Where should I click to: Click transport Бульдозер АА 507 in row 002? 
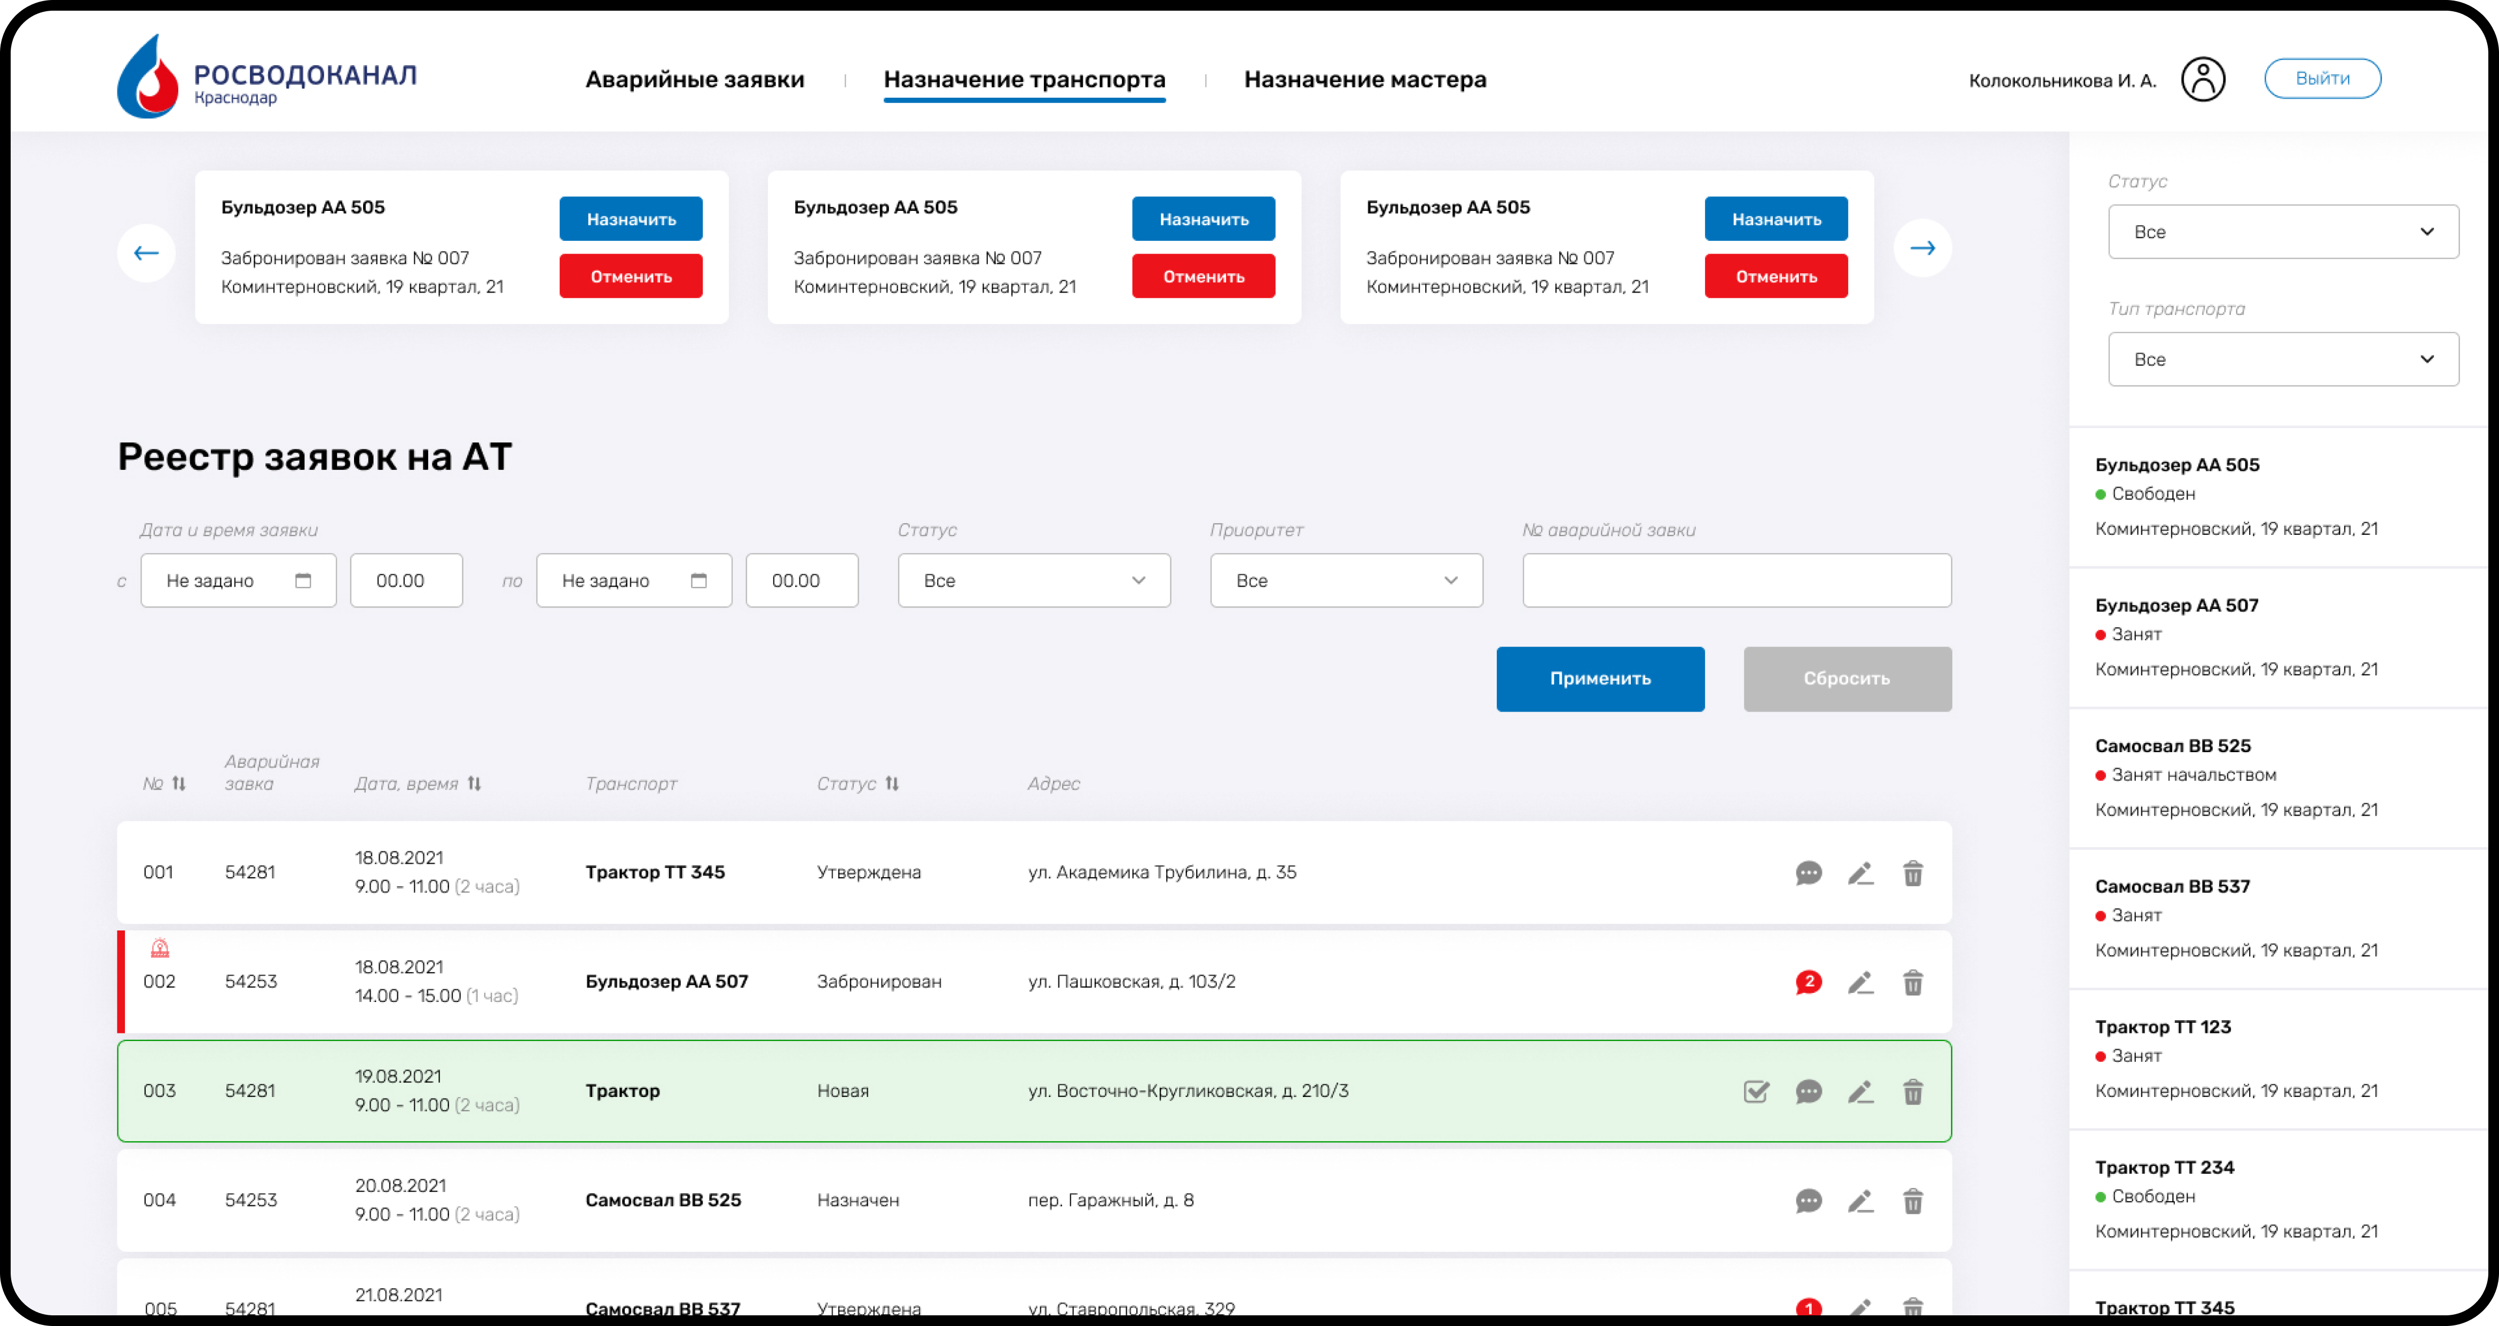[x=666, y=982]
